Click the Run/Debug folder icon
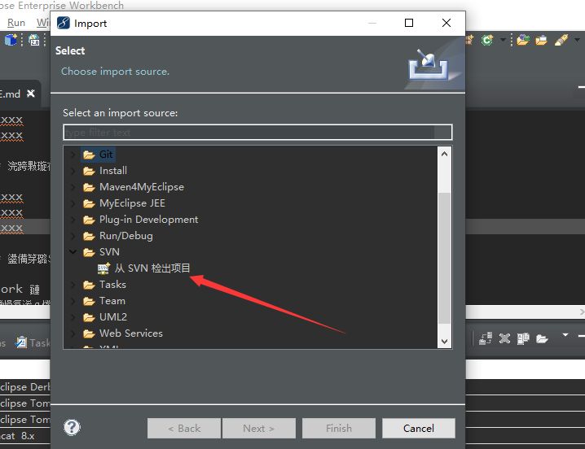Screen dimensions: 585x449 coord(89,236)
